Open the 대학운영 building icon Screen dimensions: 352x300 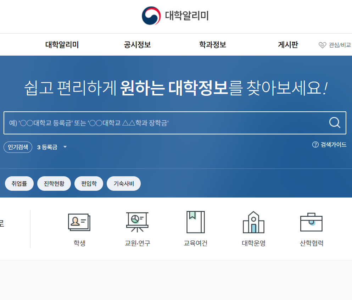[x=253, y=222]
